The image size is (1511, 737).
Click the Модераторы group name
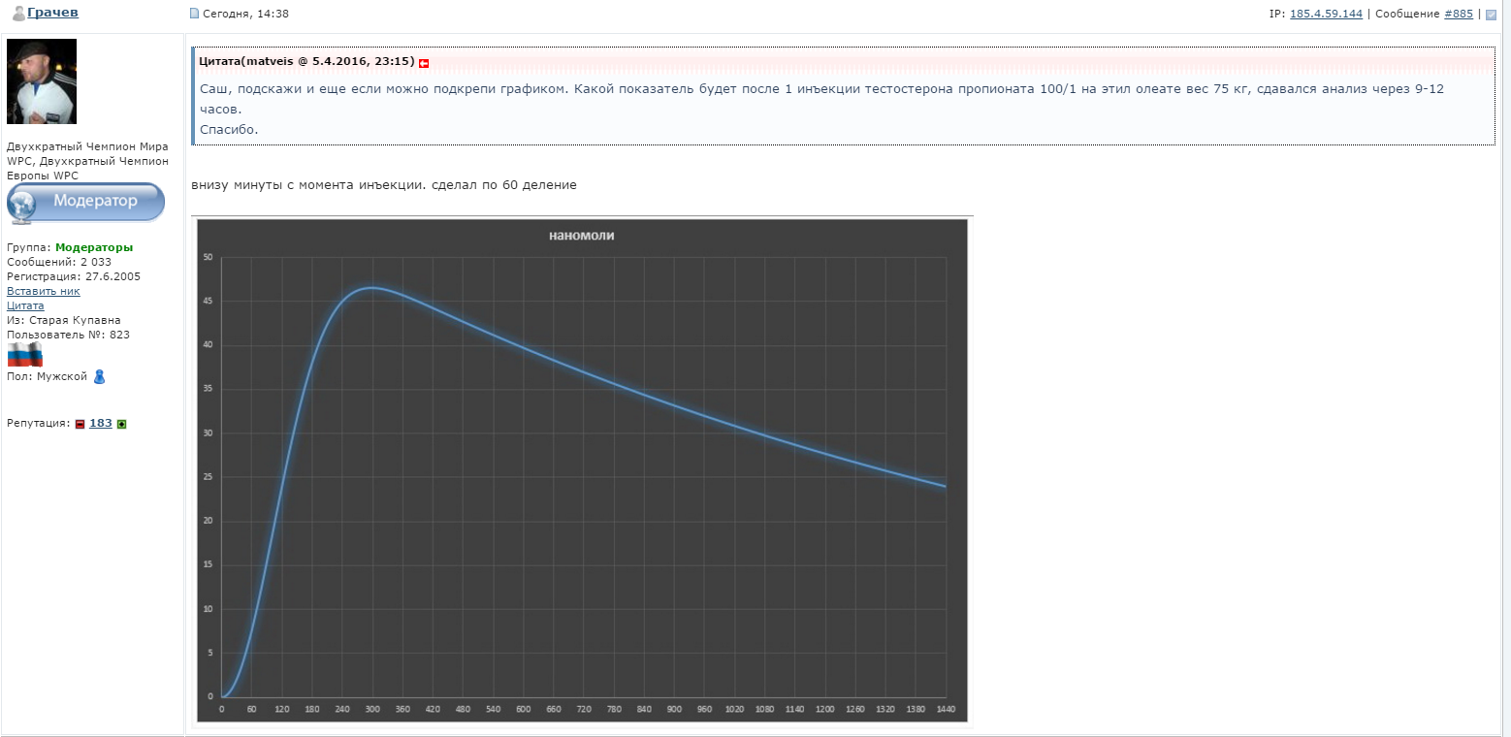point(94,247)
